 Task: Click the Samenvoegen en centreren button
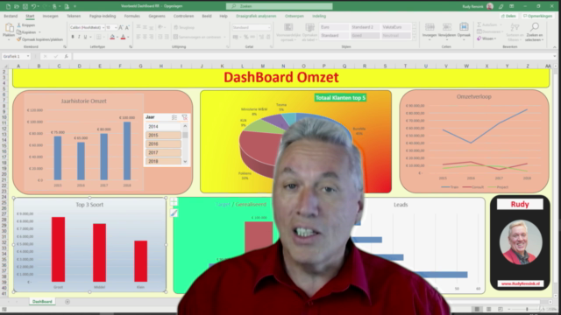tap(199, 37)
